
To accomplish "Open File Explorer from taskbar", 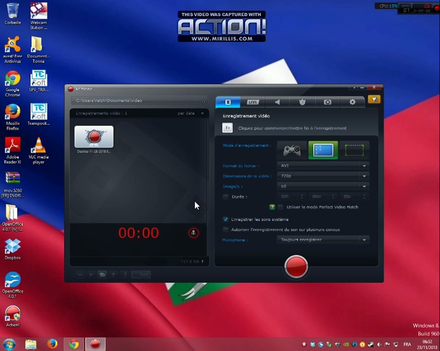I will point(31,344).
